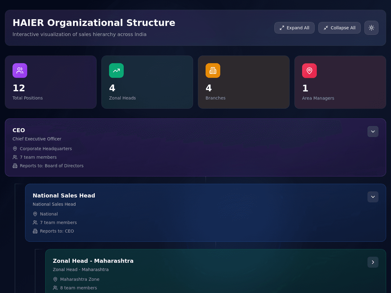Click the Zonal Head - Maharashtra bold title
This screenshot has width=391, height=293.
pyautogui.click(x=93, y=261)
